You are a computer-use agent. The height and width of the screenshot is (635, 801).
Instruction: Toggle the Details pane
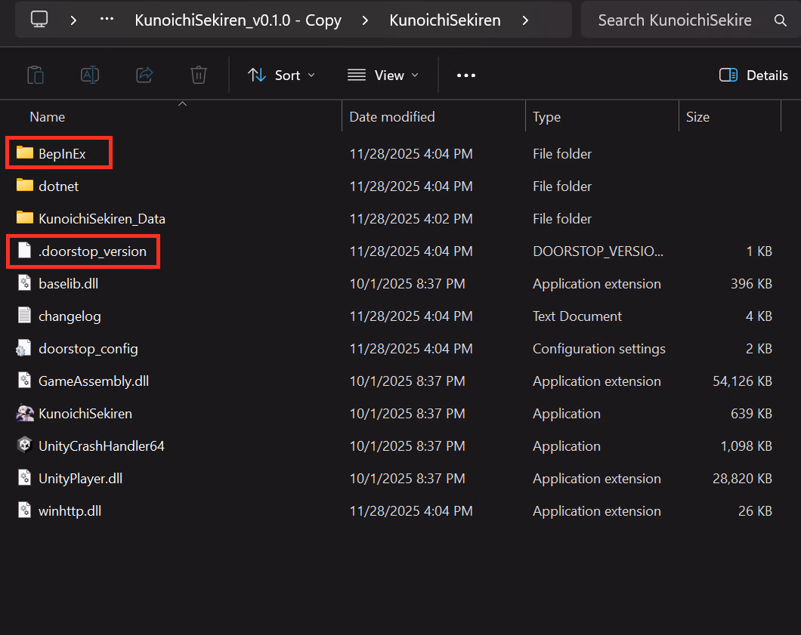click(753, 75)
